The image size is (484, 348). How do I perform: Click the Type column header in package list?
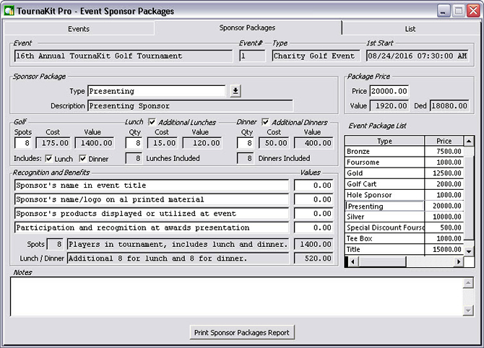384,141
